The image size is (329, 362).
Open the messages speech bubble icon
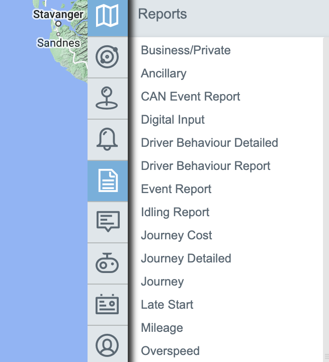click(107, 222)
